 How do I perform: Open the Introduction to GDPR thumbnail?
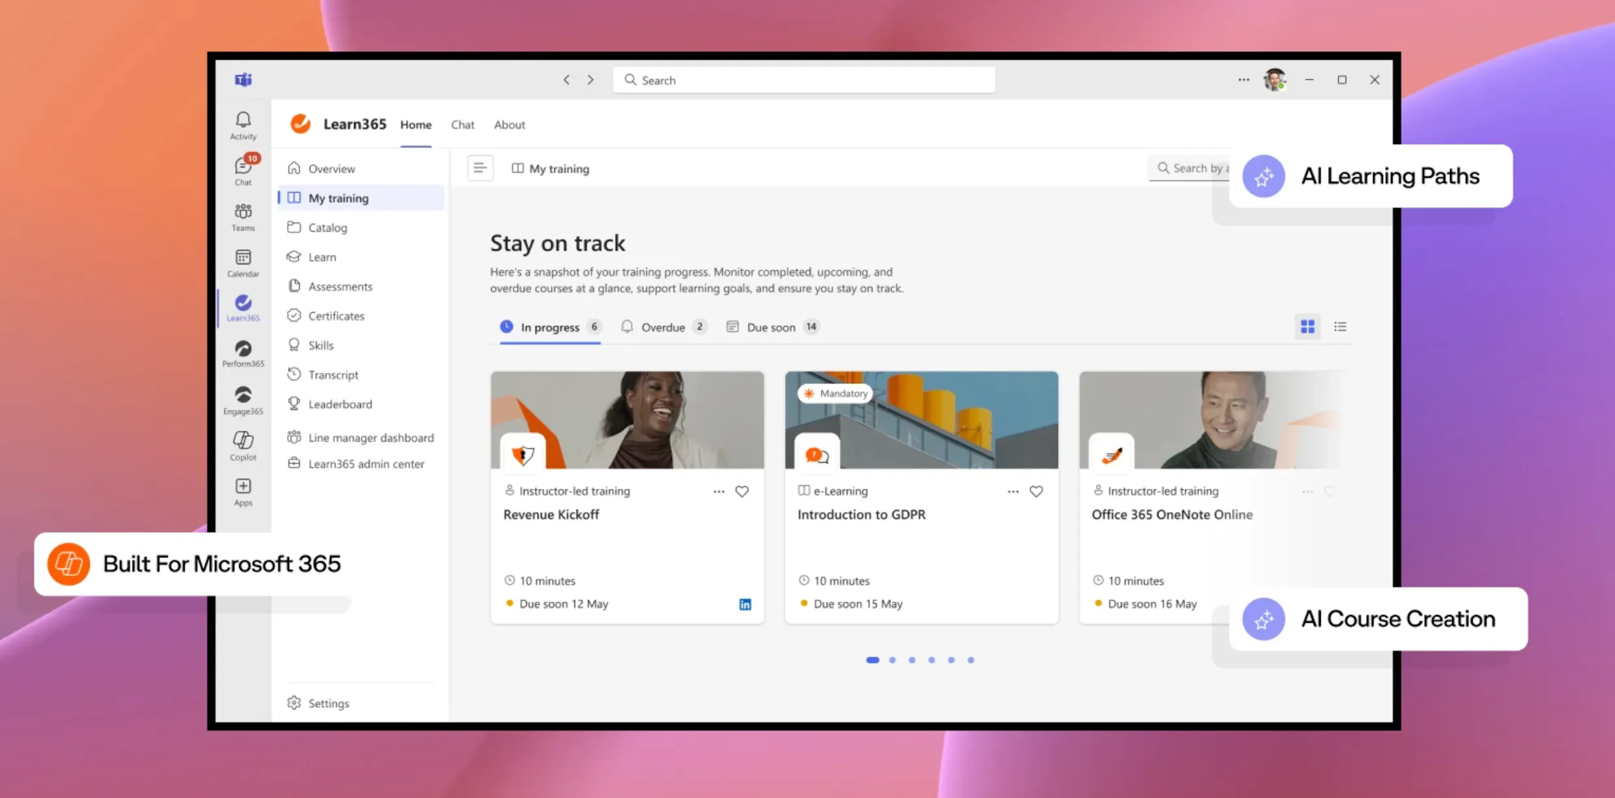point(921,420)
